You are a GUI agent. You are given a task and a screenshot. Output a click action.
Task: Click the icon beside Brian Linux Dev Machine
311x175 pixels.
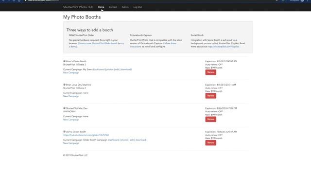point(64,85)
